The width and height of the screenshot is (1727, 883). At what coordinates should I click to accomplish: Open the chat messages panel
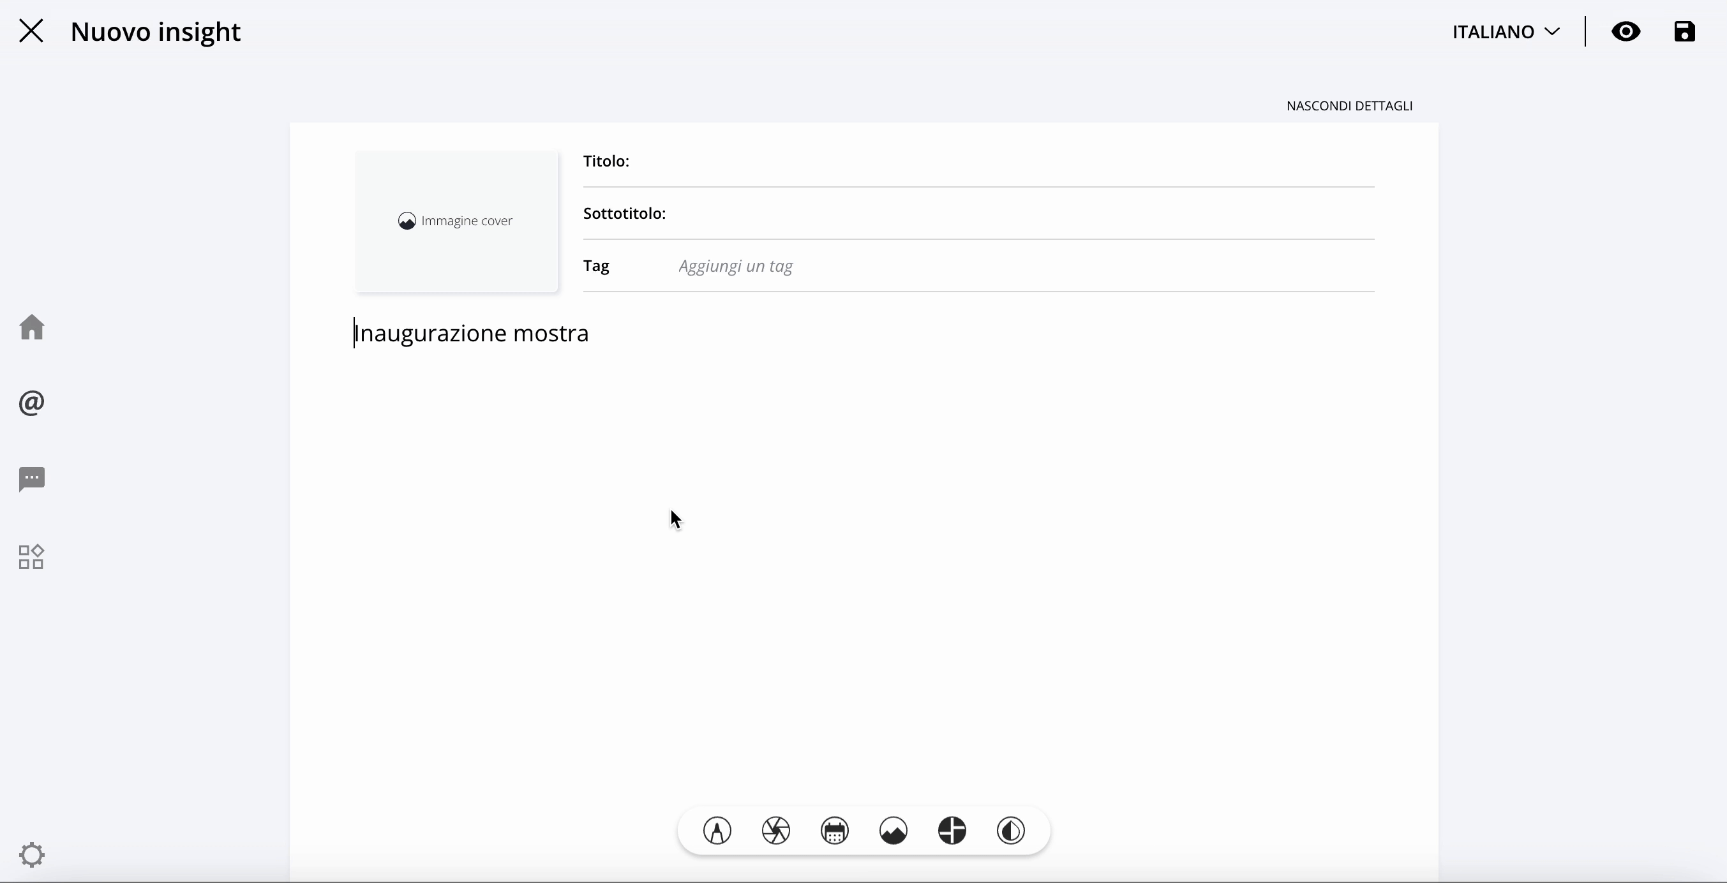pos(31,480)
